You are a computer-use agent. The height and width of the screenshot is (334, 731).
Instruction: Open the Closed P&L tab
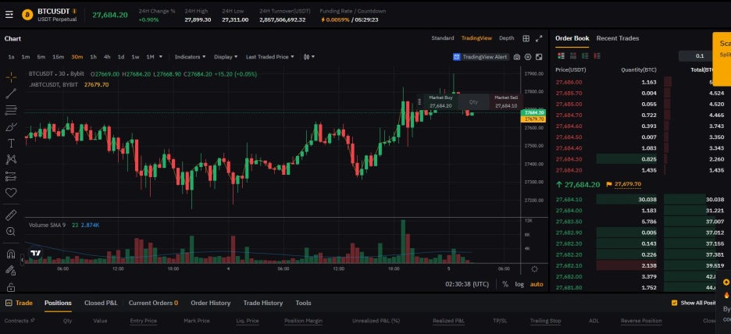101,303
